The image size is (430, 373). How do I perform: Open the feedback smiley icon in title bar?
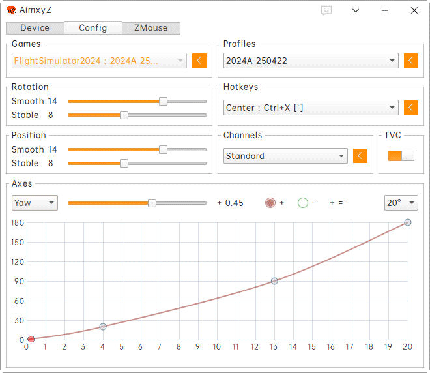point(326,10)
